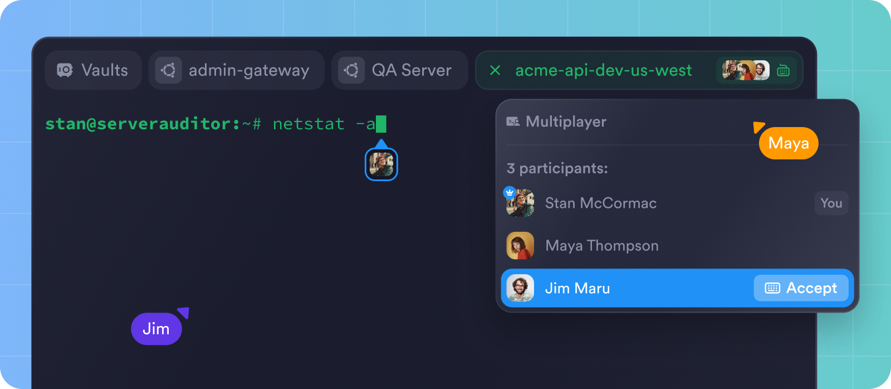
Task: Click the participant avatars in the active tab
Action: 746,70
